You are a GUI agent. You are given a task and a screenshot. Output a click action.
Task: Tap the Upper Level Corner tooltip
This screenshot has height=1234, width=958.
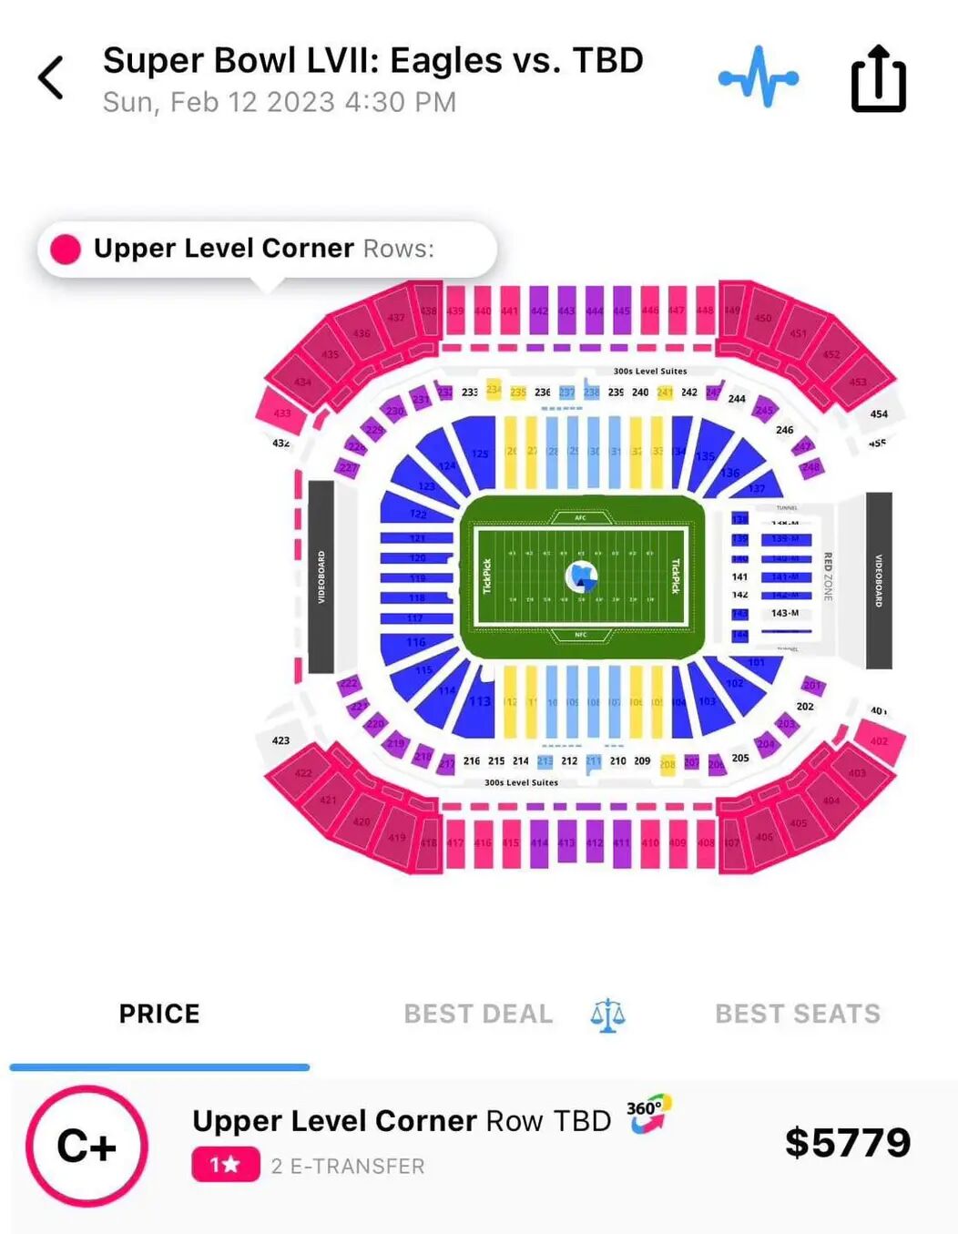click(267, 249)
